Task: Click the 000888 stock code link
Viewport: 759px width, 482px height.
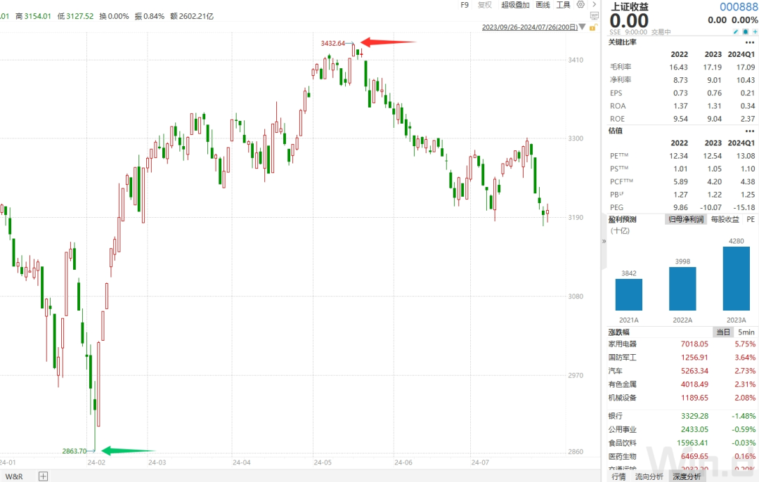Action: pos(738,6)
